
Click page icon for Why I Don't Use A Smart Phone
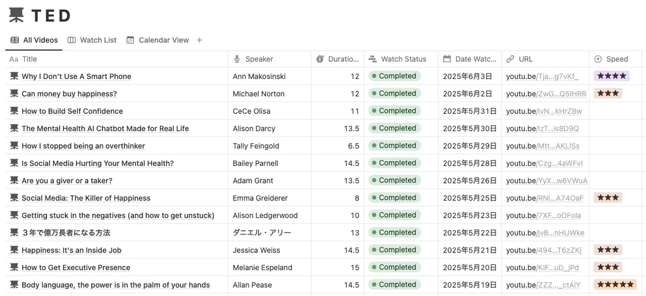point(14,76)
